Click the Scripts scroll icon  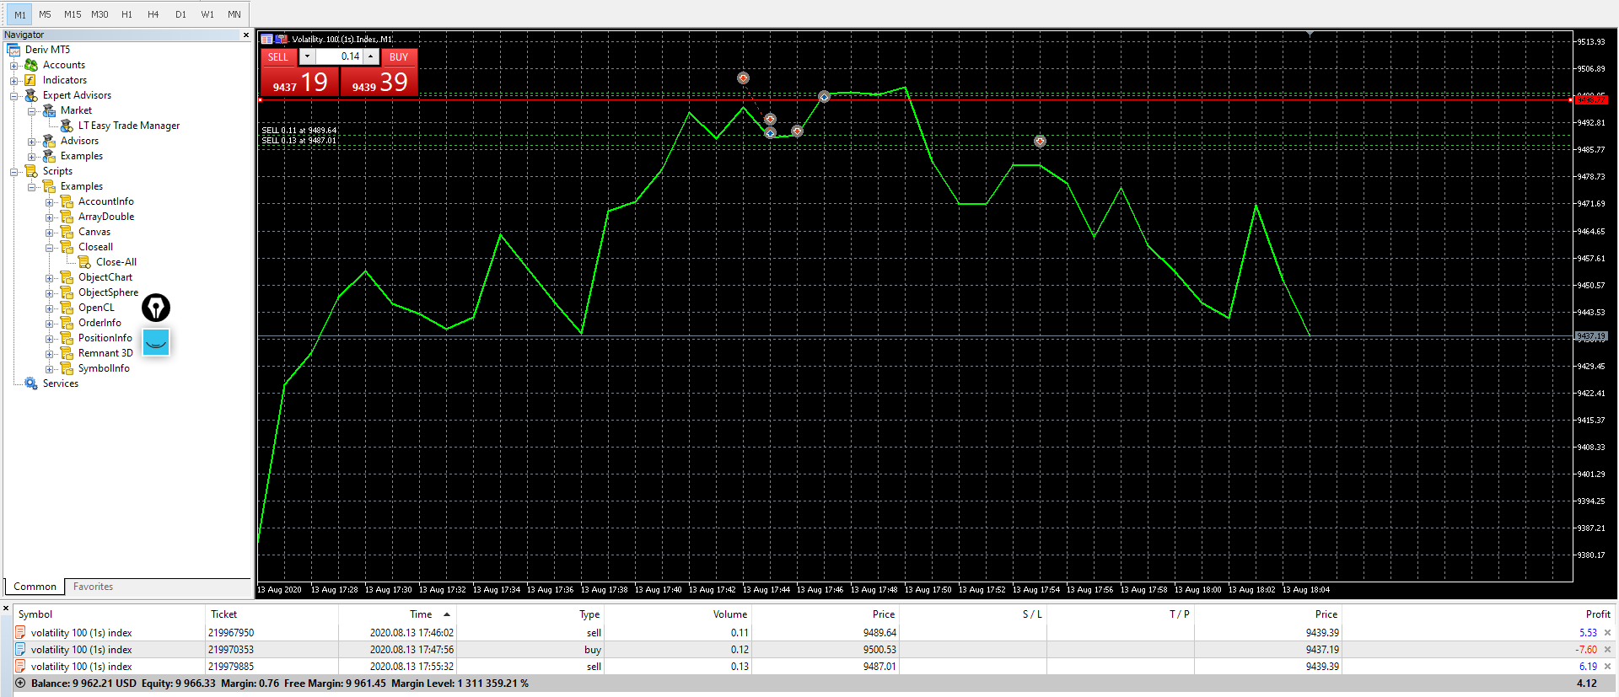31,171
